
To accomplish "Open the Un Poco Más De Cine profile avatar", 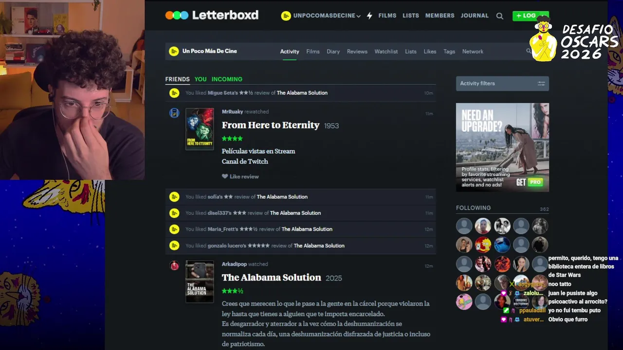I will [174, 51].
